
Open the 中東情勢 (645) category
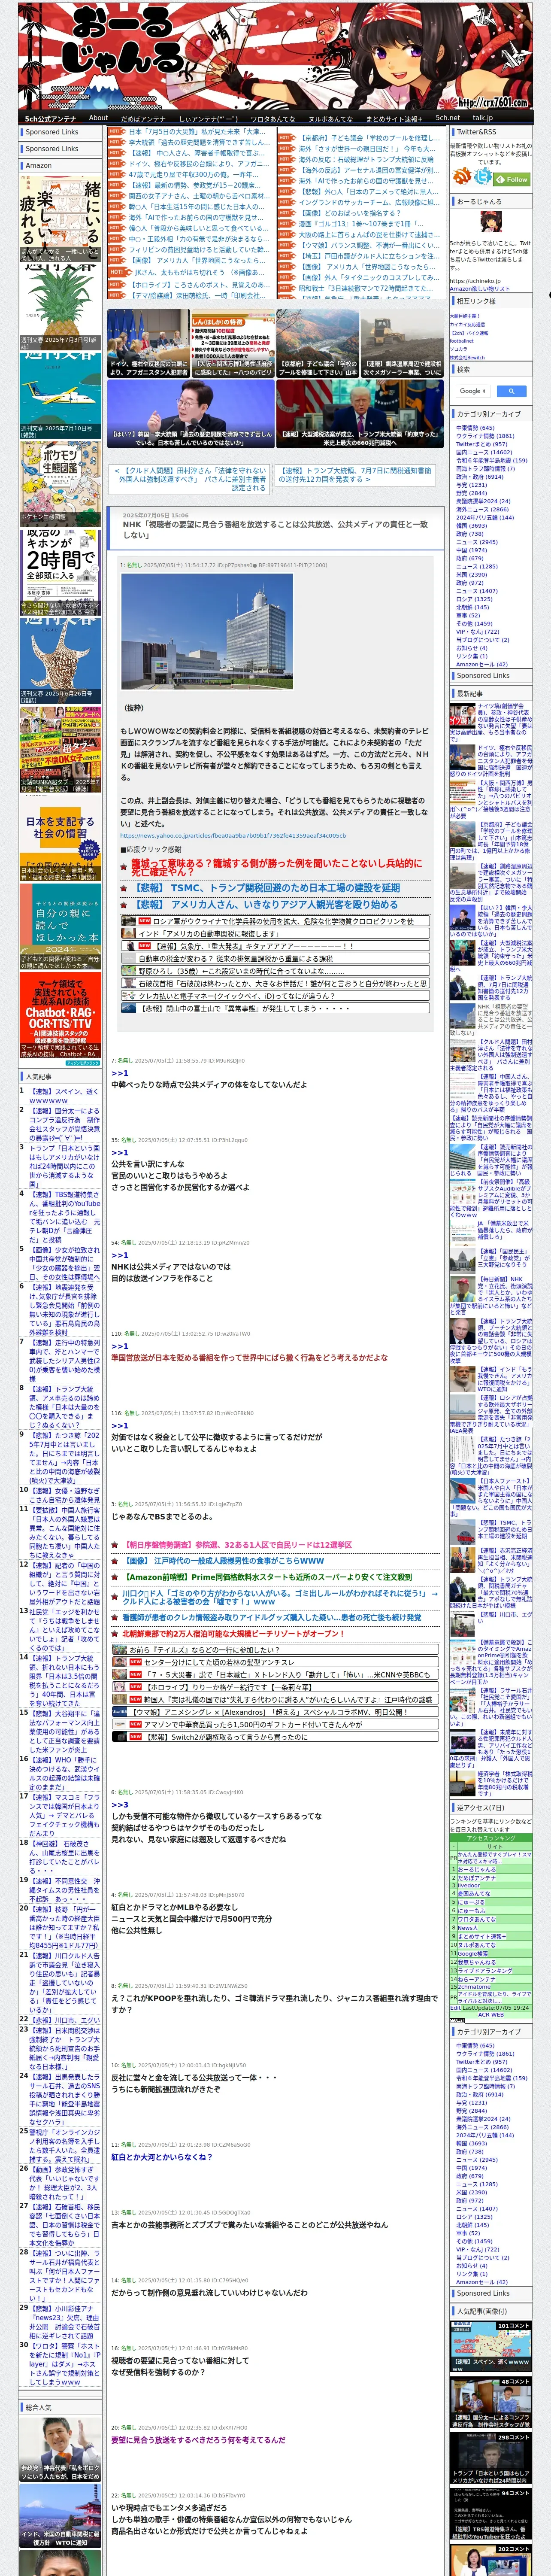click(x=475, y=428)
